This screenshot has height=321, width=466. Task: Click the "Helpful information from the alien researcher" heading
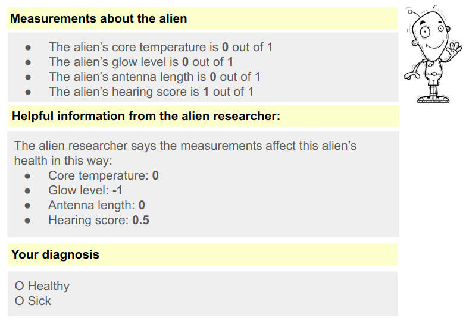tap(145, 116)
